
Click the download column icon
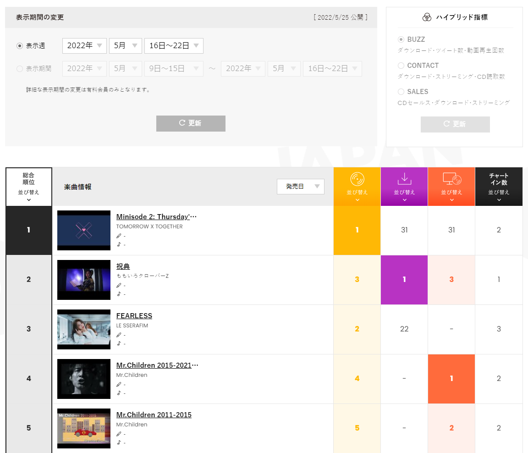[x=404, y=179]
